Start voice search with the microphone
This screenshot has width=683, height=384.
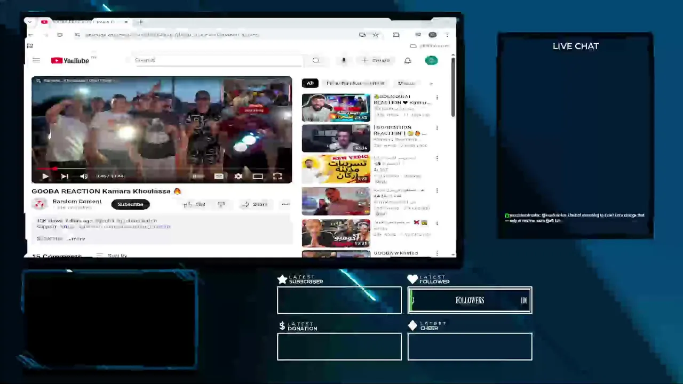pos(344,60)
